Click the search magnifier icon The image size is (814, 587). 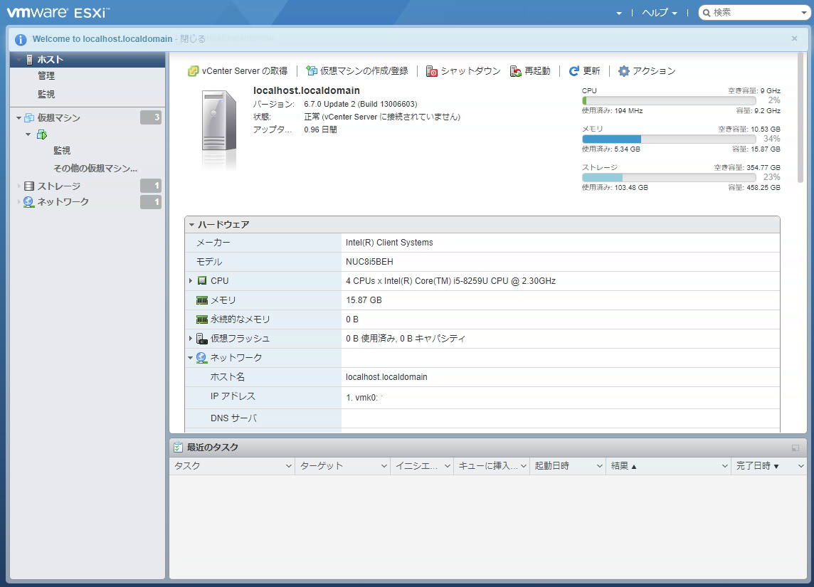(x=707, y=13)
